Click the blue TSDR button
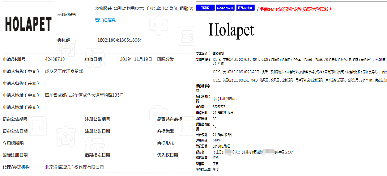This screenshot has height=176, width=387. (x=205, y=8)
